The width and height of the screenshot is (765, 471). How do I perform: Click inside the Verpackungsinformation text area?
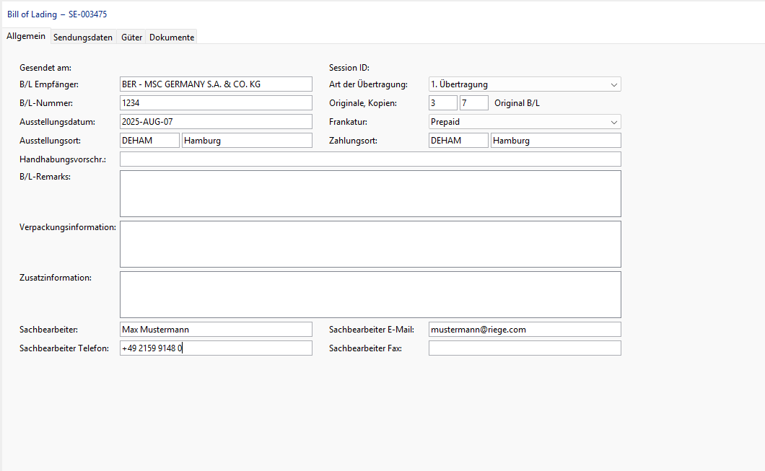370,245
